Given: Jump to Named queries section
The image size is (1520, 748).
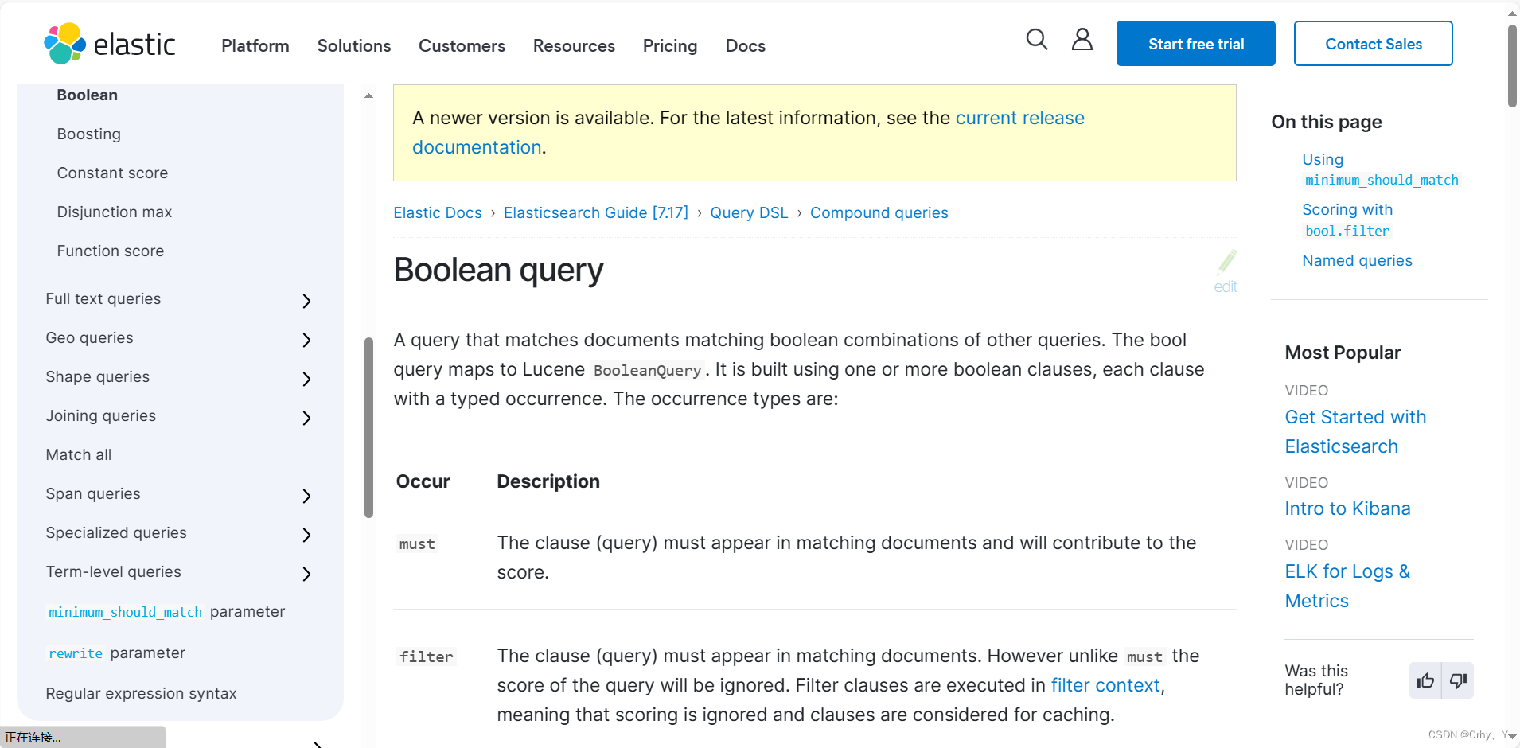Looking at the screenshot, I should (1357, 260).
